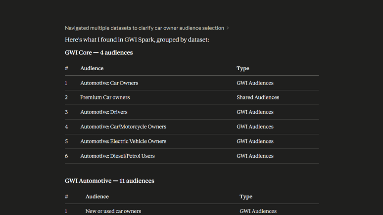
Task: Select 'Automotive: Diesel/Petrol Users' cell
Action: tap(117, 156)
